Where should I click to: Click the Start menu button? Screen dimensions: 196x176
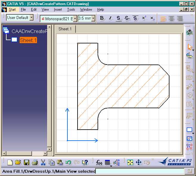[12, 10]
